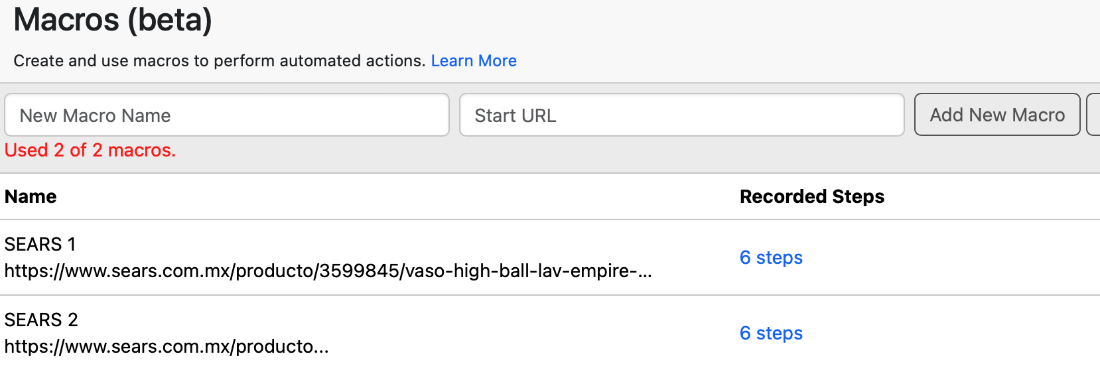1100x366 pixels.
Task: Click the Name column header
Action: 31,196
